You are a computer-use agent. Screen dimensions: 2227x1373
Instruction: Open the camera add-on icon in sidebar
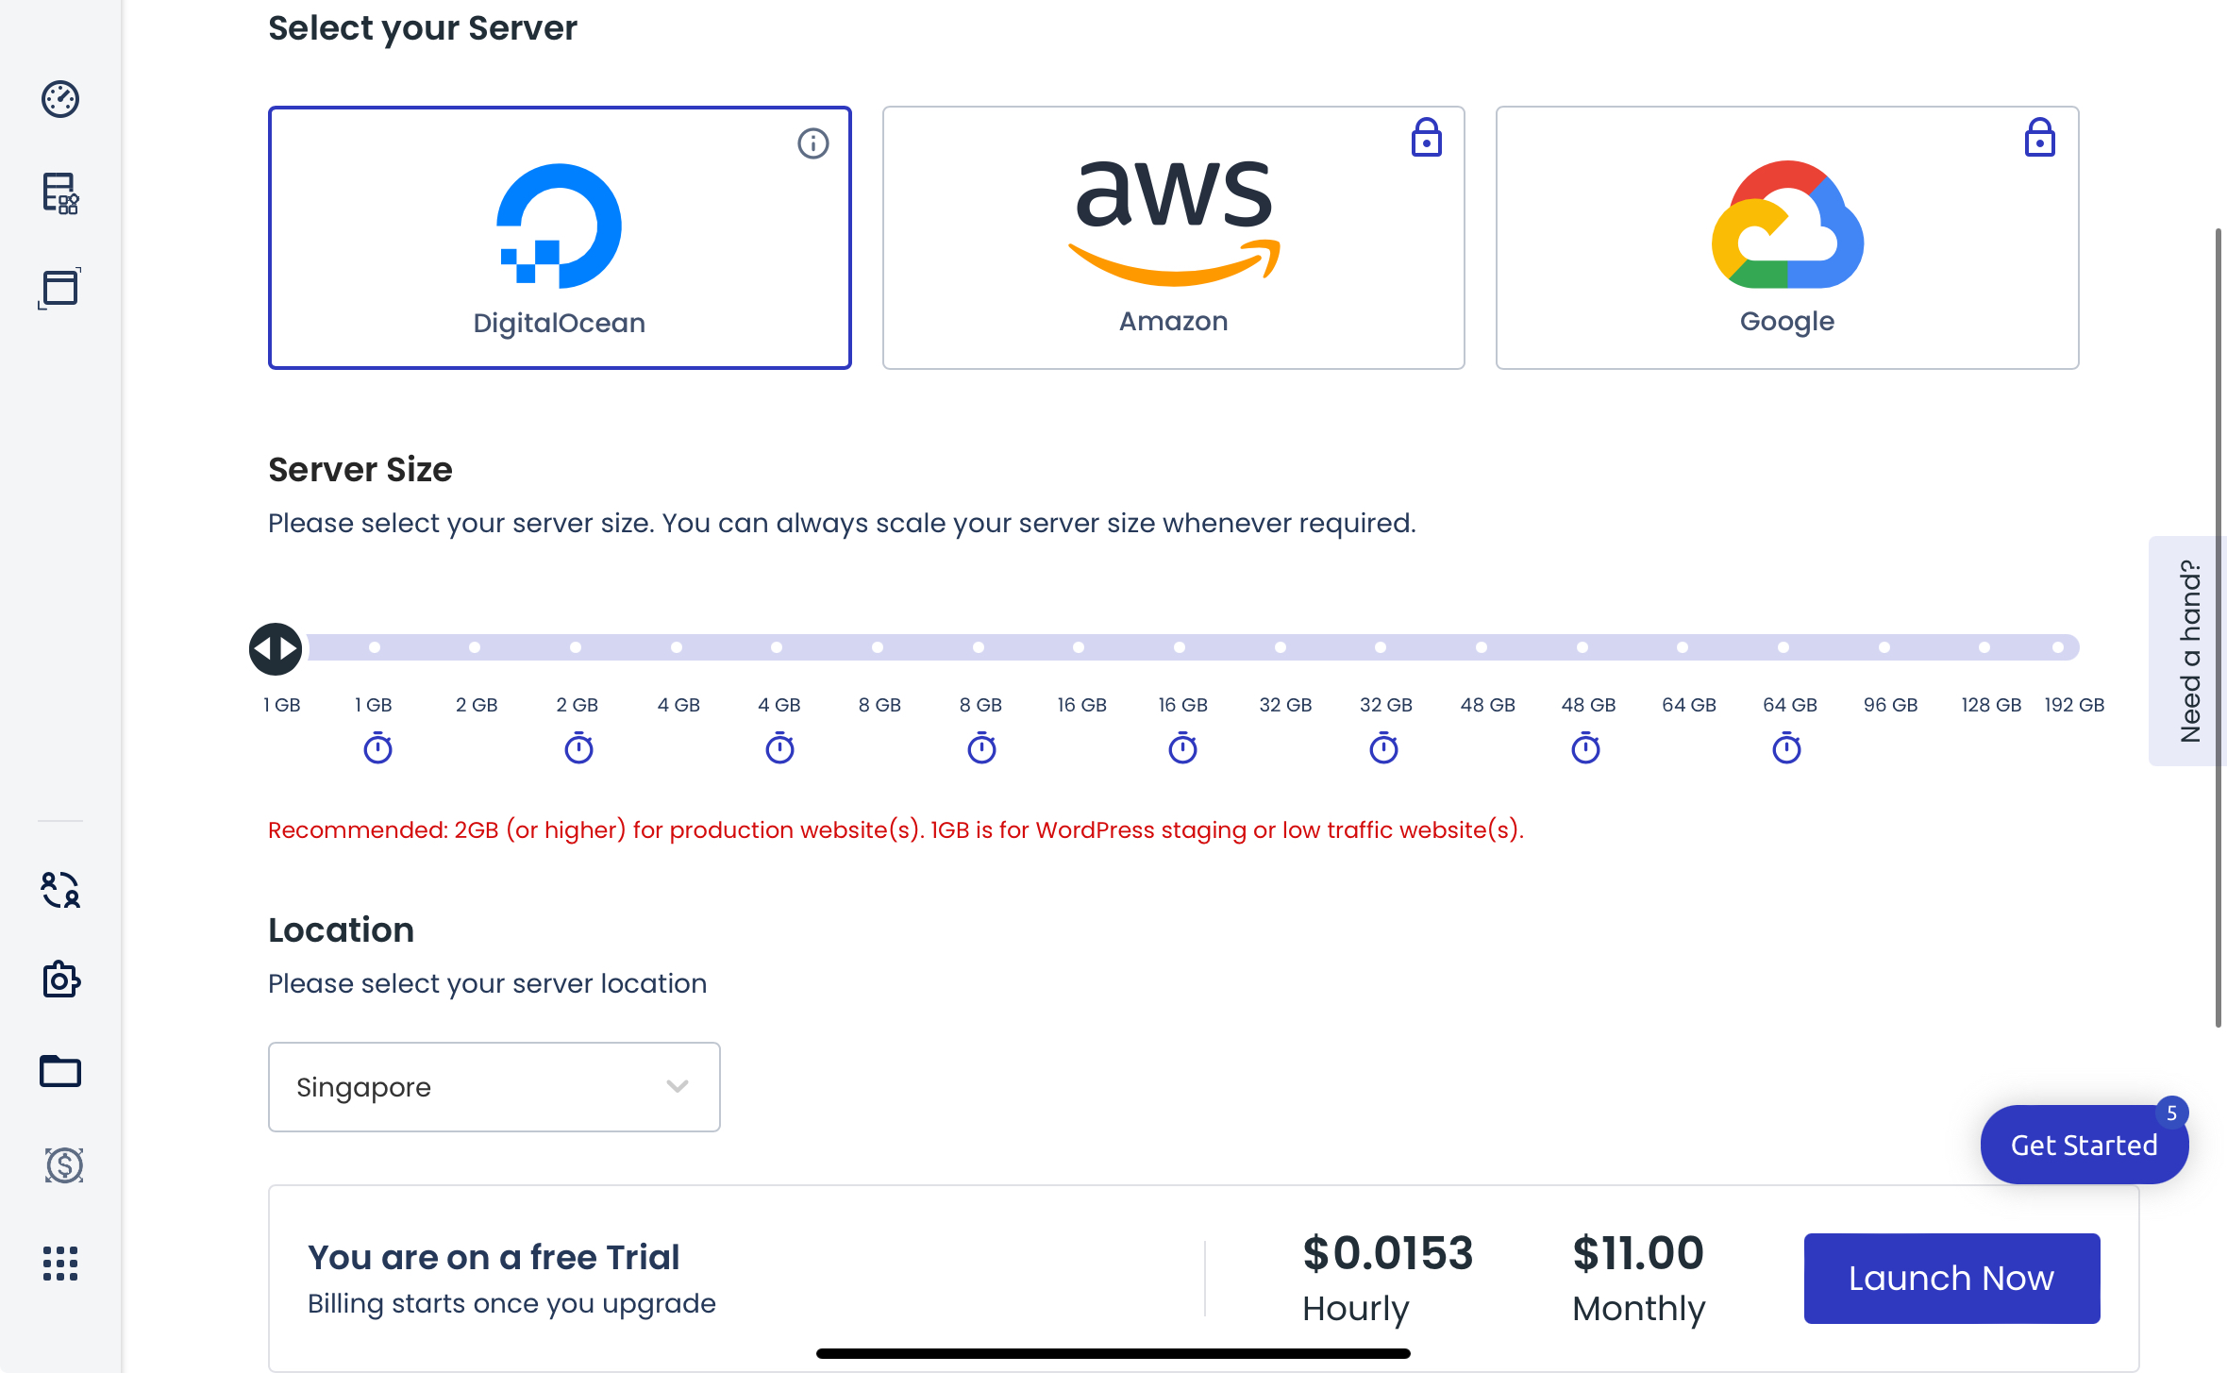(x=61, y=980)
